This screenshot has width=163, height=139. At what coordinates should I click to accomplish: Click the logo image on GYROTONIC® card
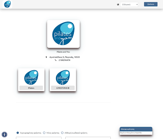63,77
